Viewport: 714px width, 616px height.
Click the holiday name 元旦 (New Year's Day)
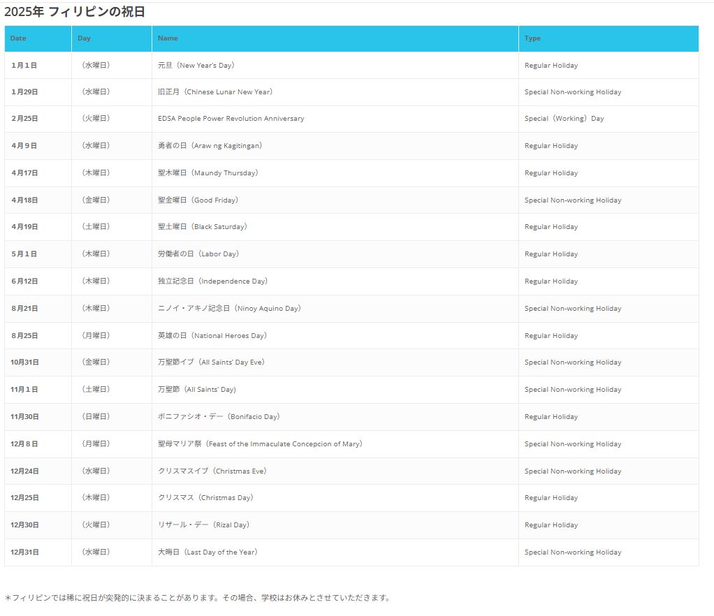[x=196, y=65]
